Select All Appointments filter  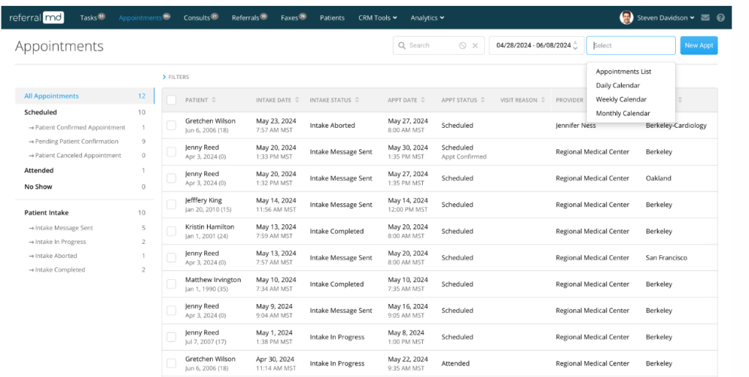tap(85, 96)
